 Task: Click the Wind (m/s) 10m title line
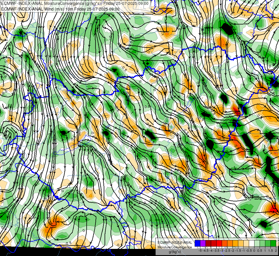click(x=60, y=9)
